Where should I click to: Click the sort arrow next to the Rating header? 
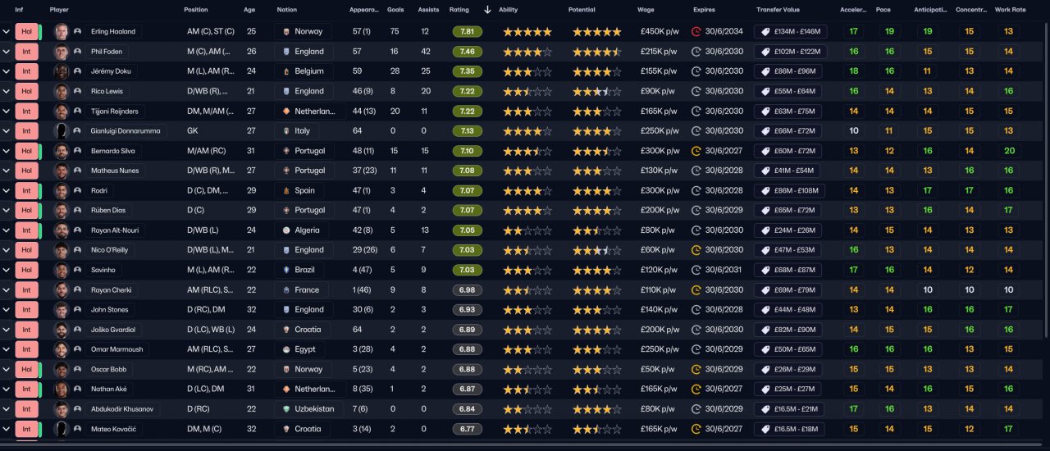488,10
